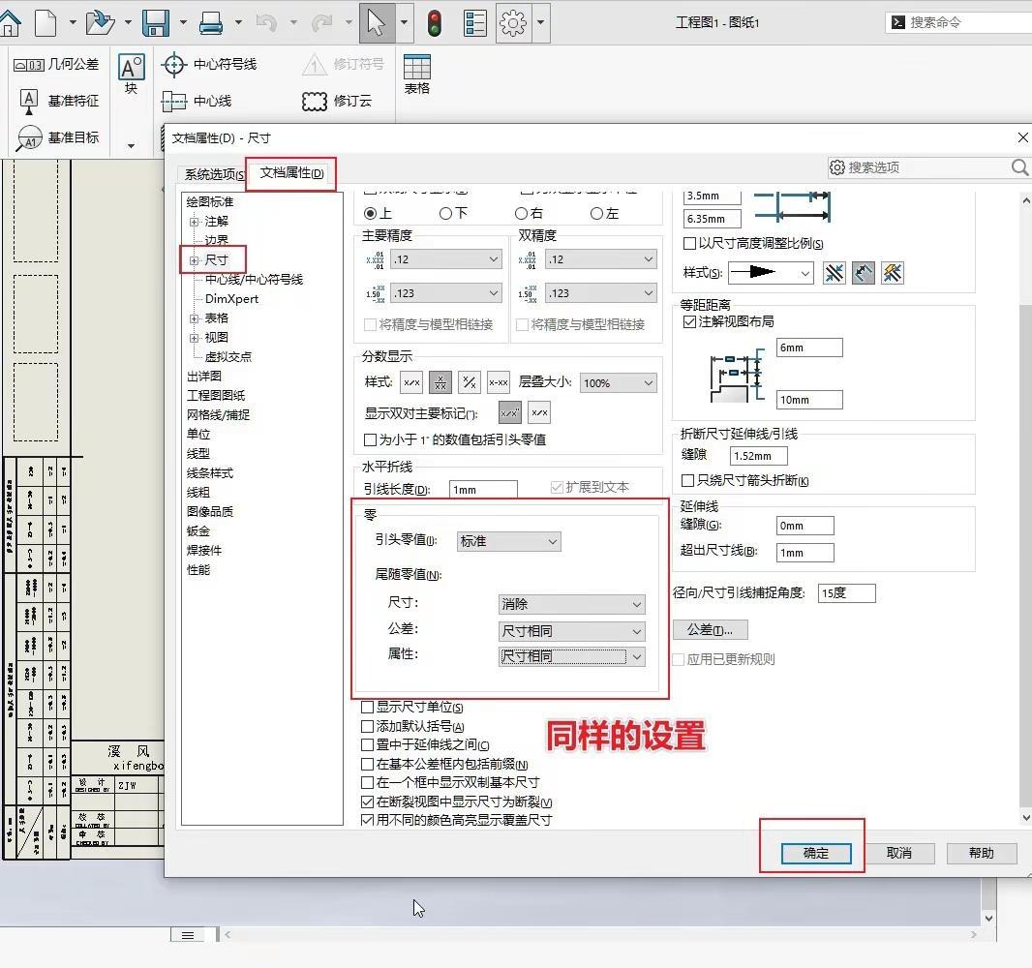Click the 引线长度 1mm input field
Image resolution: width=1032 pixels, height=968 pixels.
click(x=484, y=490)
